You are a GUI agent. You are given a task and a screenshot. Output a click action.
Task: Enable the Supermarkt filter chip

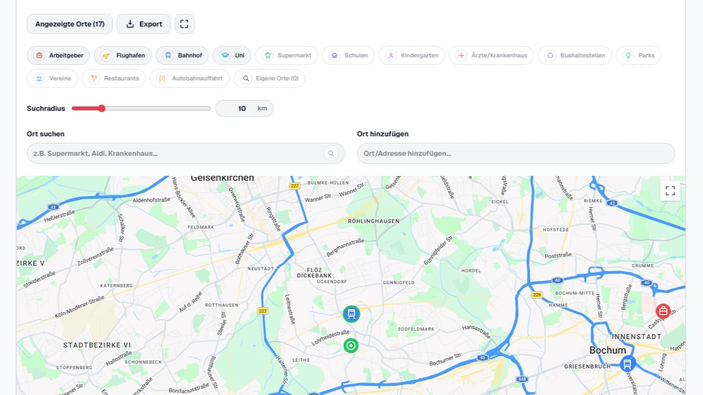pos(286,55)
